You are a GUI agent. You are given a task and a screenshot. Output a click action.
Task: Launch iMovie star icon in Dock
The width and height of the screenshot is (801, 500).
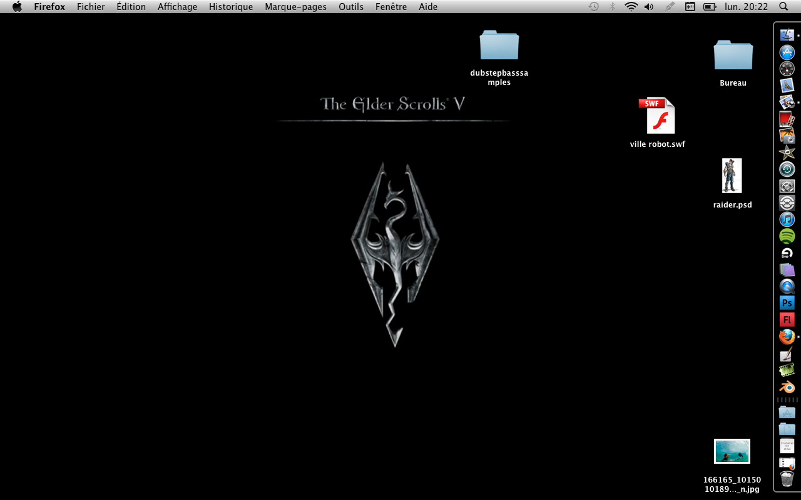click(x=787, y=152)
